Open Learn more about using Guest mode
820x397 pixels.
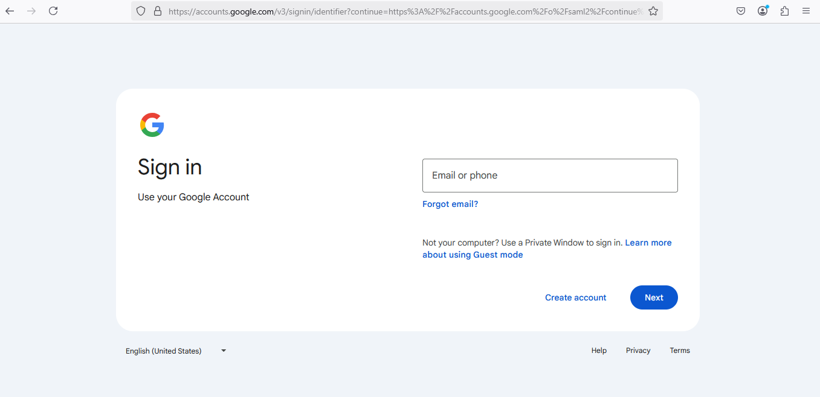coord(547,249)
